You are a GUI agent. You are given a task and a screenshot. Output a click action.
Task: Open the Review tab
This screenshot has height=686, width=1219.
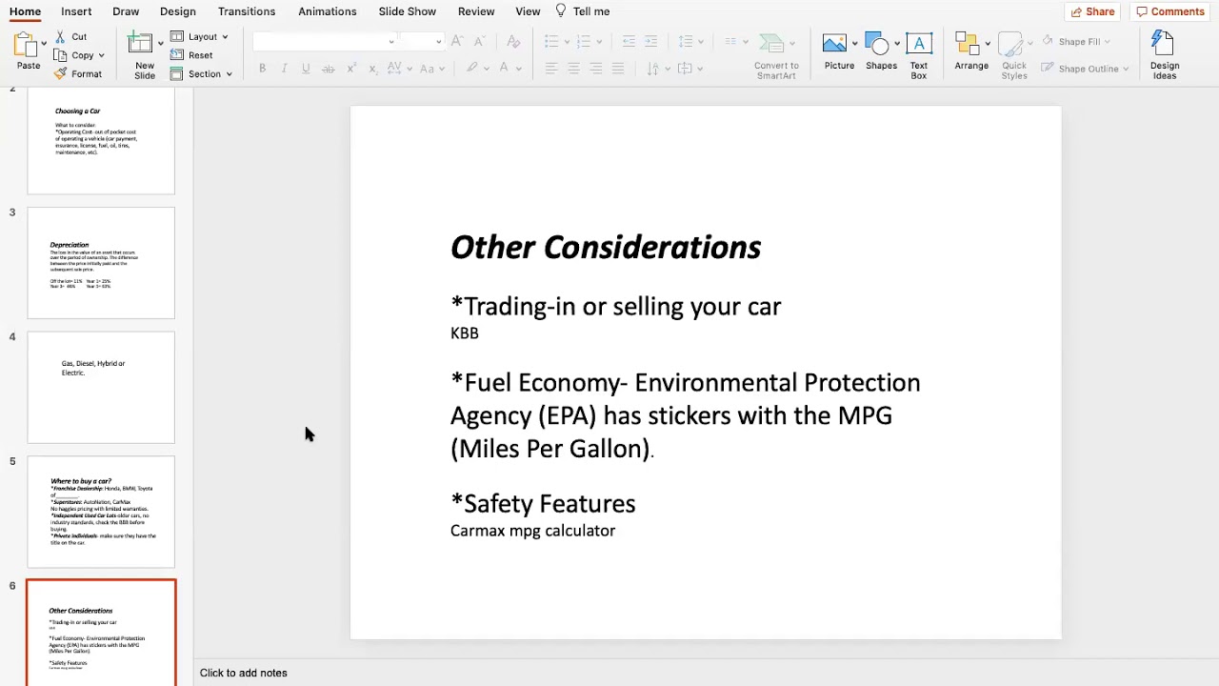[x=476, y=11]
